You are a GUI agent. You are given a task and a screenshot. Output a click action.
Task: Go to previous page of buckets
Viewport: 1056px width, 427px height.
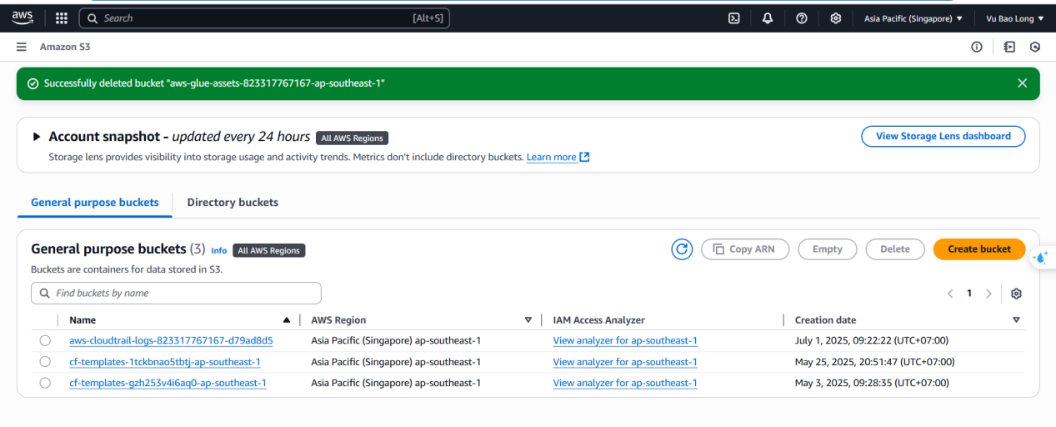pos(950,294)
